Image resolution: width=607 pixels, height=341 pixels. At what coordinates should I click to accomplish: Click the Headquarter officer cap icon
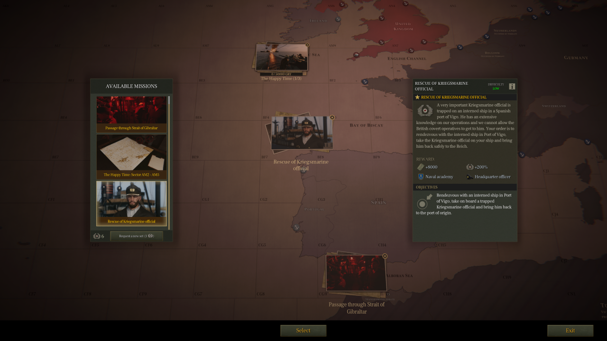pos(469,177)
